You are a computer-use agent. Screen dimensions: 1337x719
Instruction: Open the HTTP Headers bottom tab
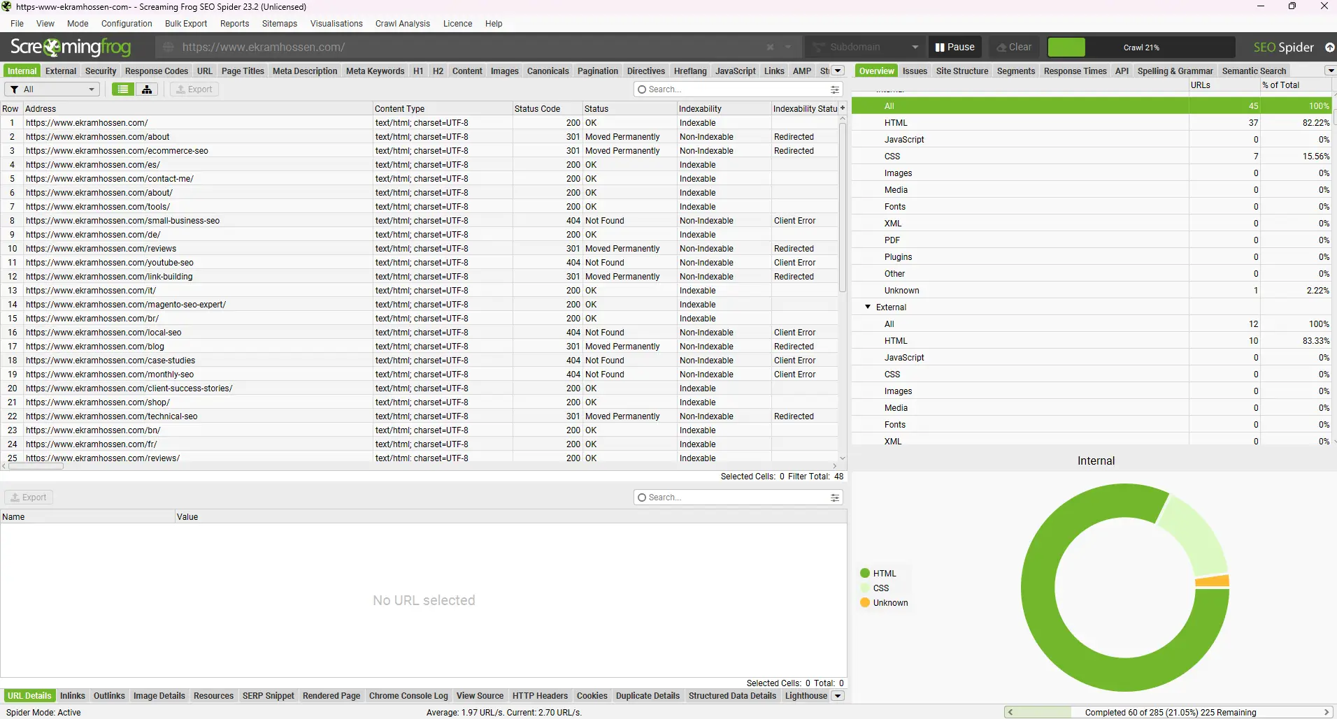pyautogui.click(x=540, y=696)
